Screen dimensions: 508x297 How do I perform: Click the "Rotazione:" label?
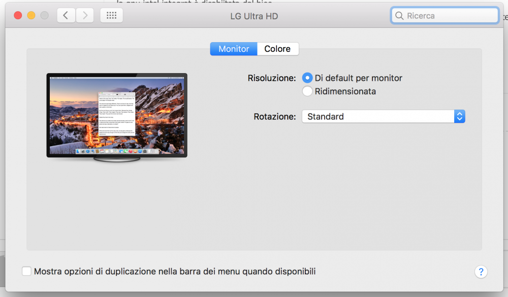click(275, 117)
